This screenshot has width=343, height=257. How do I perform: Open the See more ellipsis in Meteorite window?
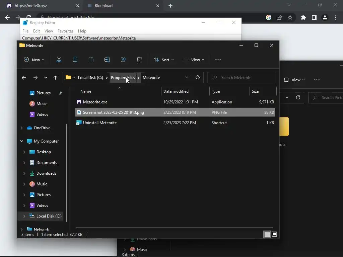pos(218,60)
